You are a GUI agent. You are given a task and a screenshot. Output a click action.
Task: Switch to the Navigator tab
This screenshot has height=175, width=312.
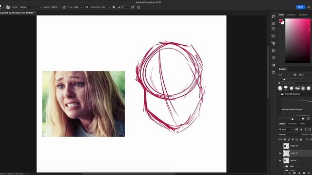(x=303, y=15)
